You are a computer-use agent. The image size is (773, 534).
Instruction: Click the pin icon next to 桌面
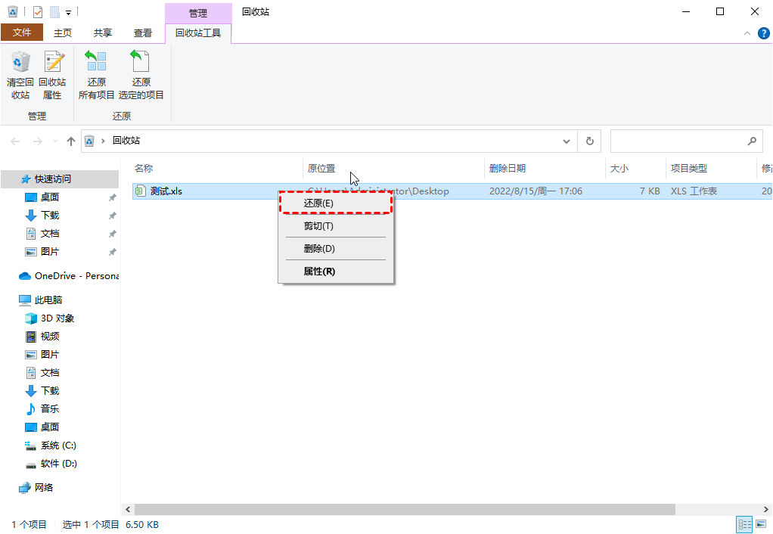113,197
